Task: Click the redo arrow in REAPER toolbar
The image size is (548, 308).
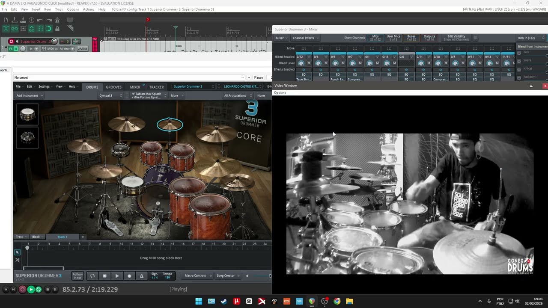Action: pos(49,20)
